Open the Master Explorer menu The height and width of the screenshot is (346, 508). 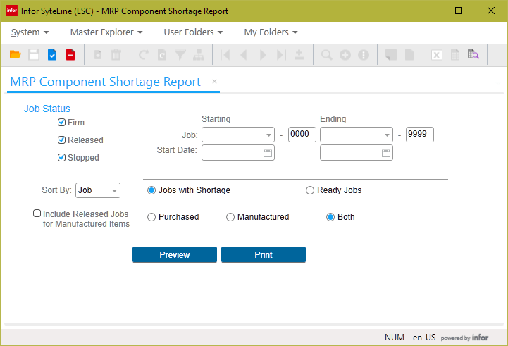coord(106,32)
